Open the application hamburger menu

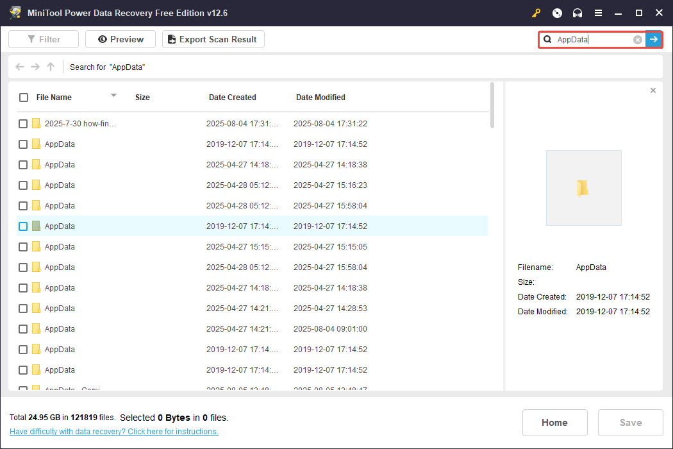599,13
